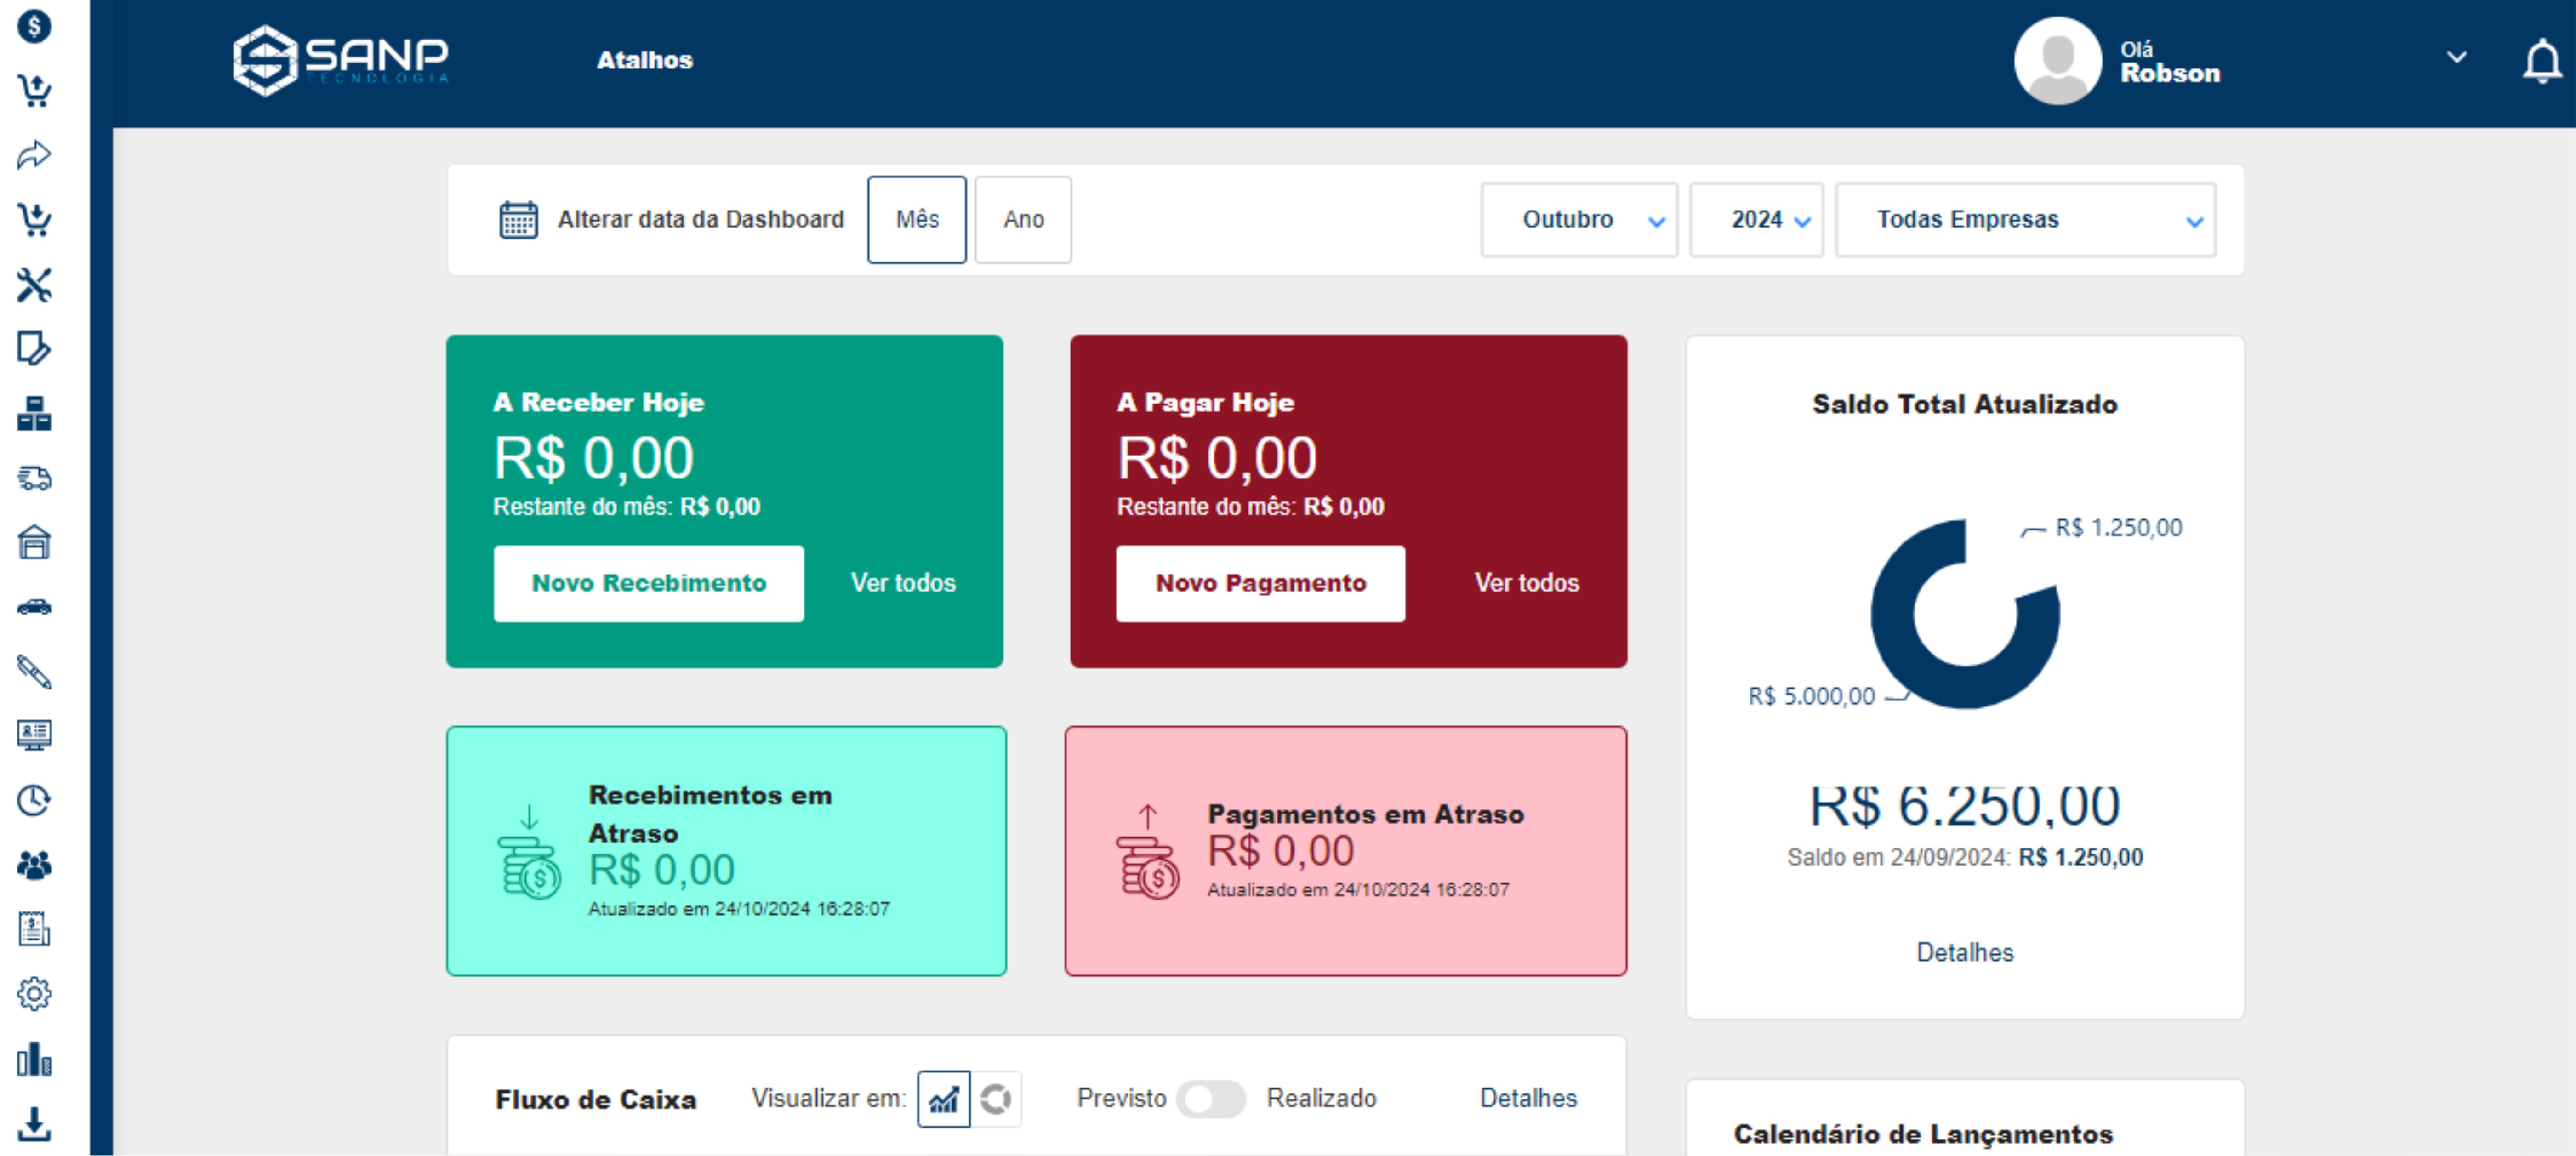Screen dimensions: 2576x1156
Task: Click the Realizado label
Action: point(1321,1099)
